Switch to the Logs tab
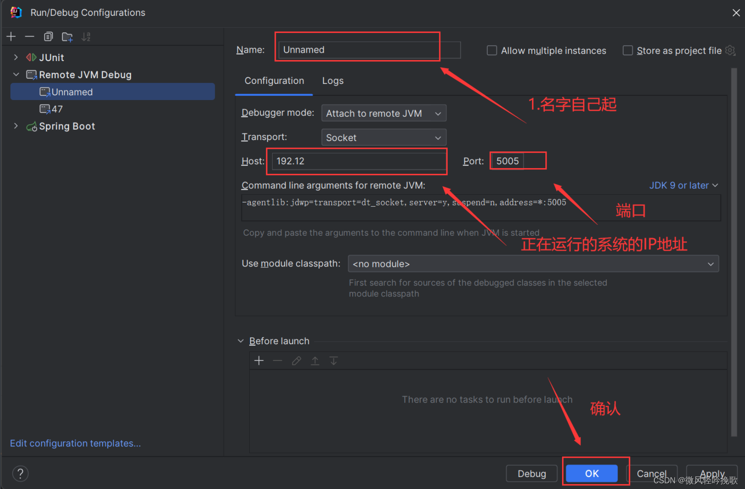 click(x=333, y=81)
